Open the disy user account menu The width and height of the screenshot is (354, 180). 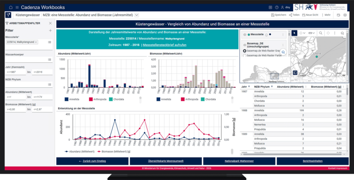[286, 7]
